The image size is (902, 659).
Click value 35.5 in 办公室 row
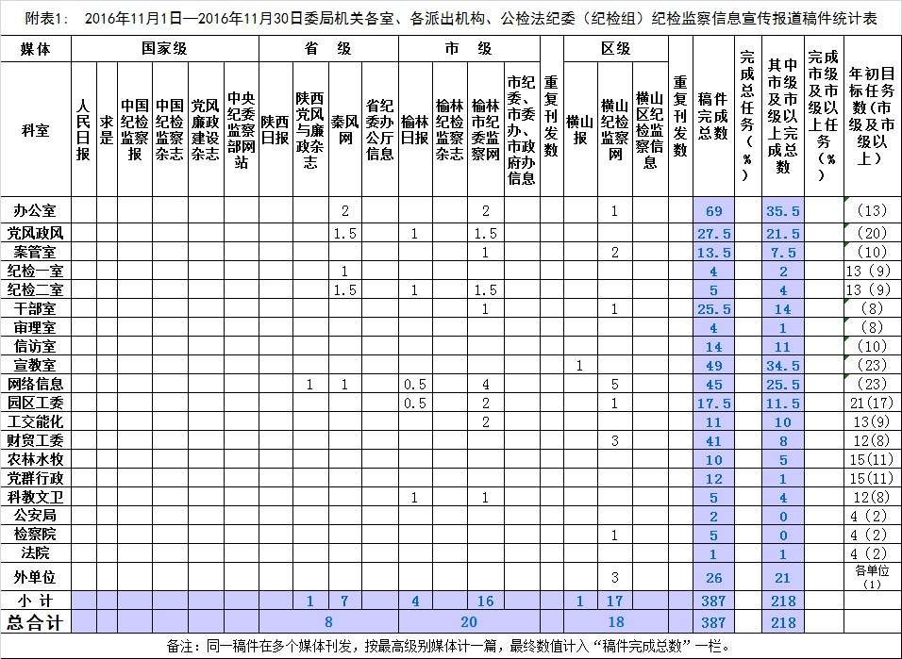783,210
